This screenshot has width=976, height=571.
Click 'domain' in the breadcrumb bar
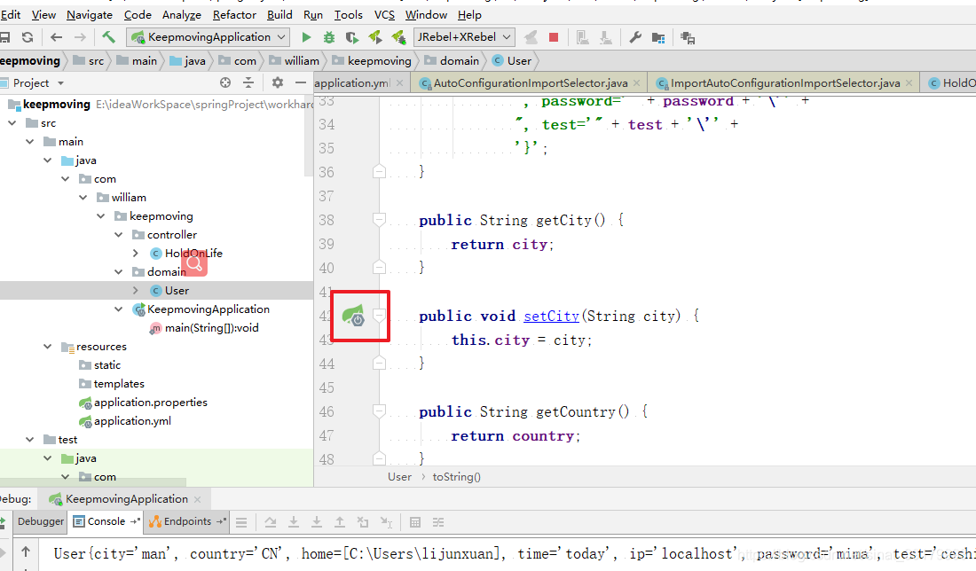(460, 61)
